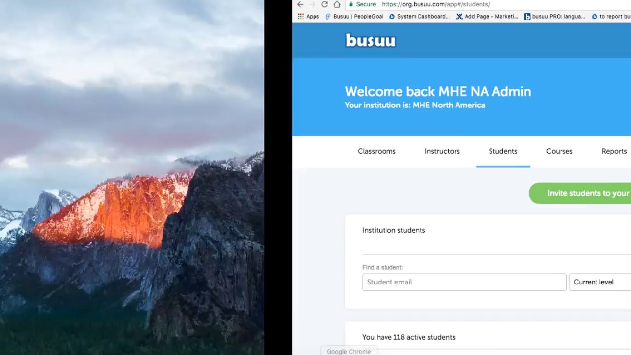
Task: Open System Dashboard bookmark
Action: pyautogui.click(x=419, y=16)
